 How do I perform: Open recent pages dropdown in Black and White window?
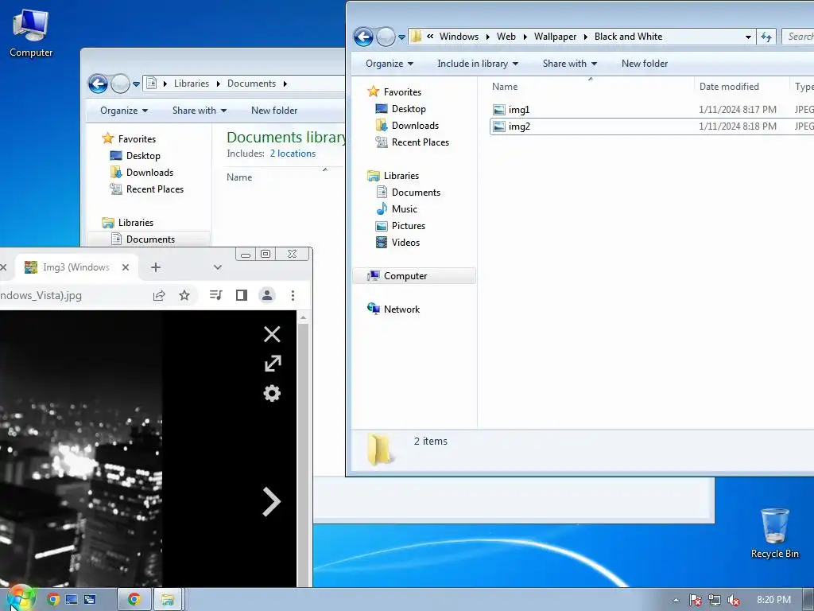(x=401, y=37)
